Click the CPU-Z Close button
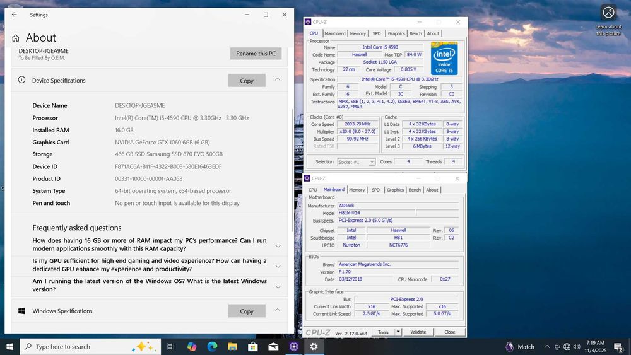 pos(449,332)
